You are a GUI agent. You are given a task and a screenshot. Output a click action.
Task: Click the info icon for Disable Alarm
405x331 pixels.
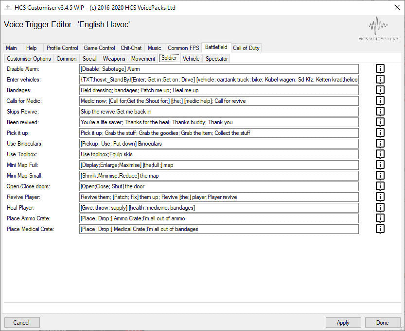click(x=380, y=69)
